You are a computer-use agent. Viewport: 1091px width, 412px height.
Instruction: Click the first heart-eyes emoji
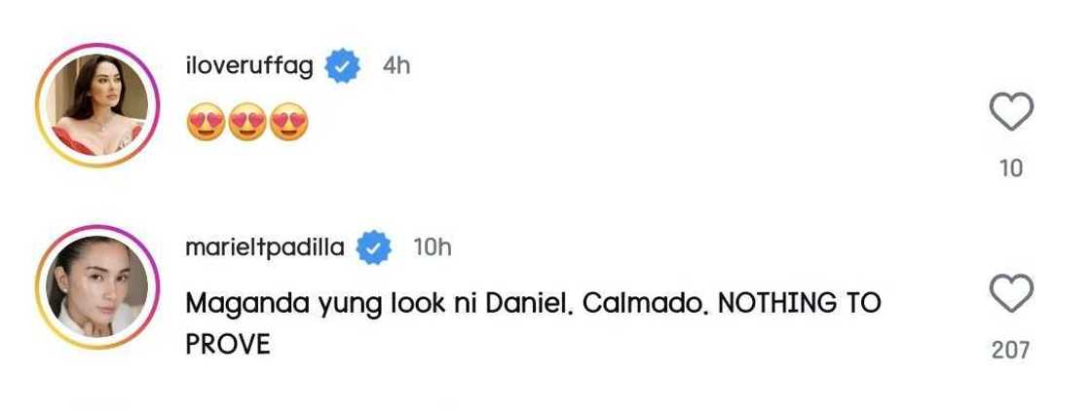[206, 125]
